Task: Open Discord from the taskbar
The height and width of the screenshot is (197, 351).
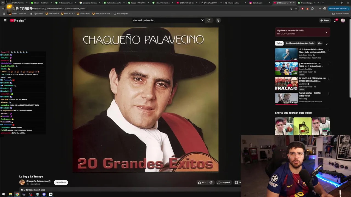Action: click(x=44, y=194)
